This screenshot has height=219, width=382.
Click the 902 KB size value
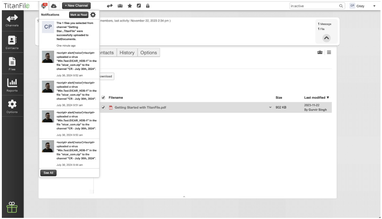coord(281,107)
